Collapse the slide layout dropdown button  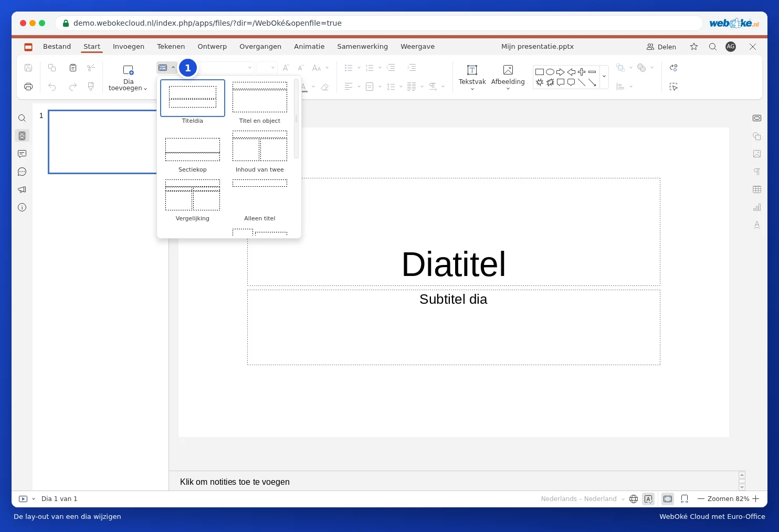click(166, 68)
